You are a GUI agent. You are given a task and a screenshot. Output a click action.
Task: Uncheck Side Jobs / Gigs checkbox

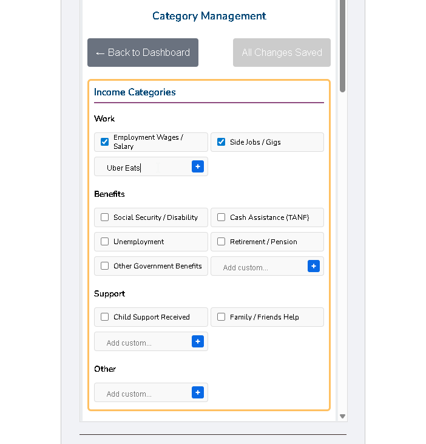click(221, 142)
